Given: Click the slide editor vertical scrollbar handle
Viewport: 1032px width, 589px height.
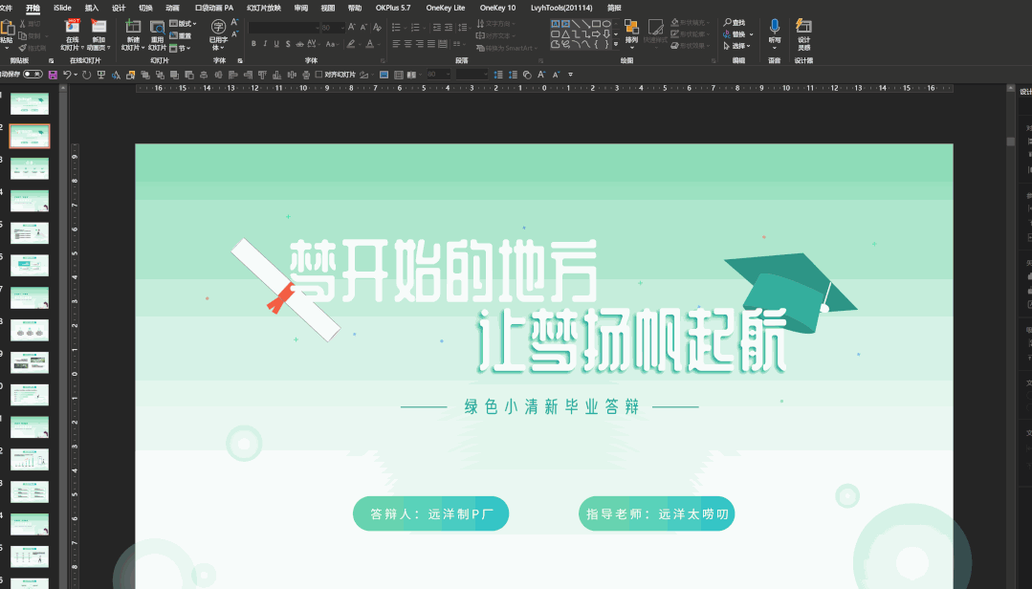Looking at the screenshot, I should (x=1011, y=142).
